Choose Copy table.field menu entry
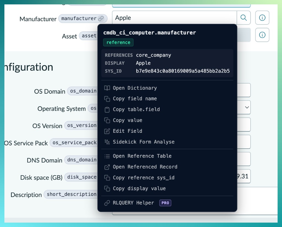The width and height of the screenshot is (282, 227). point(167,109)
